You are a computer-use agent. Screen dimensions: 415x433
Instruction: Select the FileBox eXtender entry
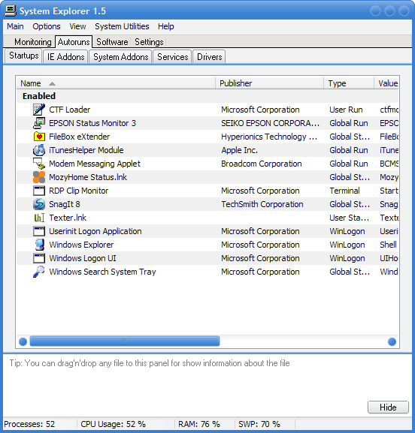click(80, 137)
